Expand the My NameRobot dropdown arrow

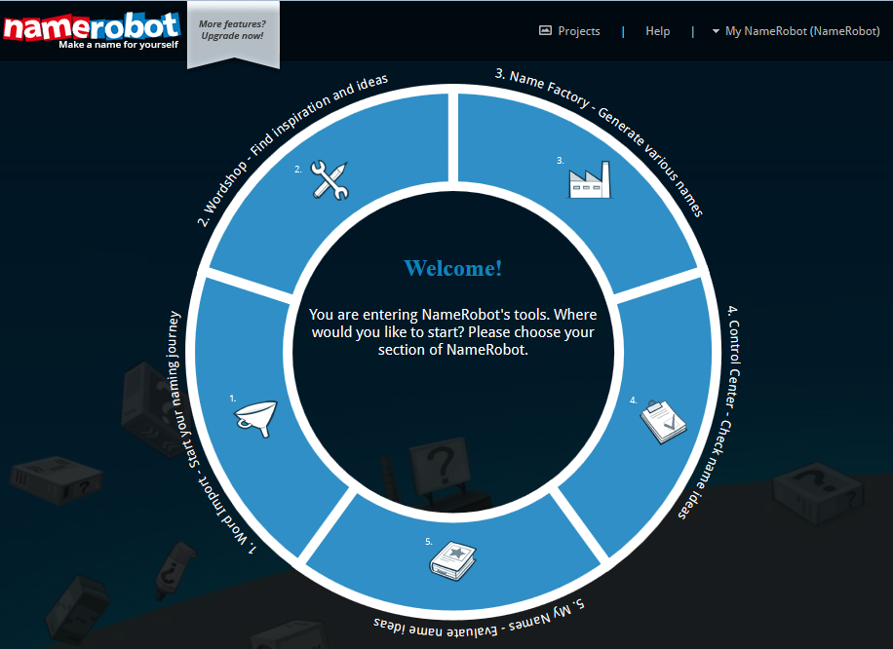tap(716, 31)
